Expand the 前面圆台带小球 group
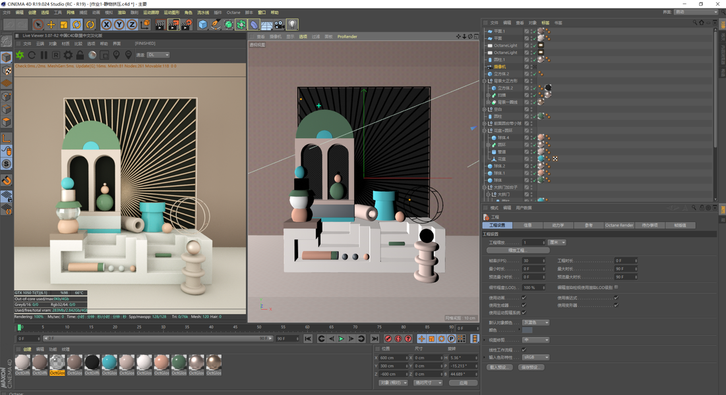726x395 pixels. (485, 124)
